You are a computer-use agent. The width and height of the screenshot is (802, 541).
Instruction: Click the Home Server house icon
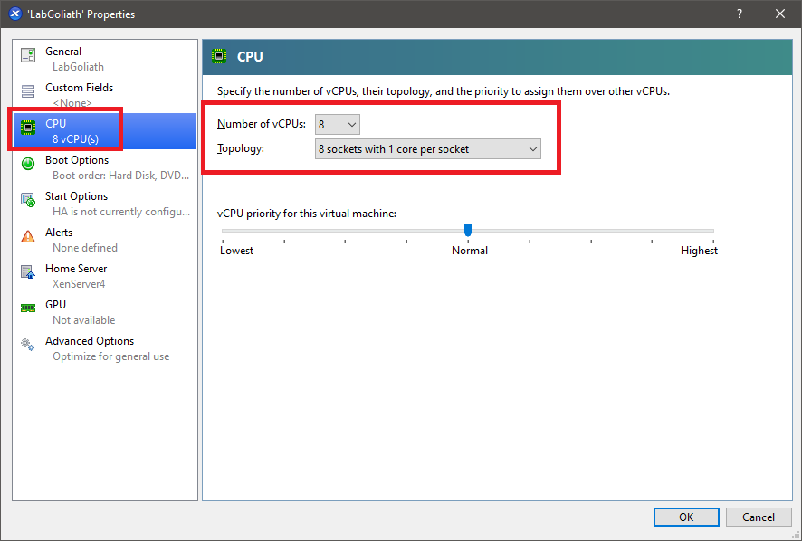tap(28, 272)
